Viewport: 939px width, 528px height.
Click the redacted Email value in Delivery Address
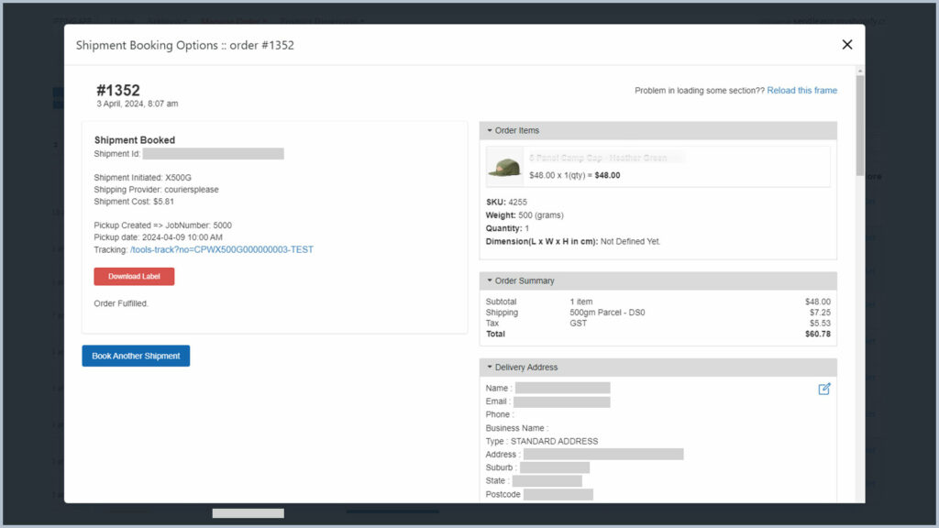coord(561,401)
